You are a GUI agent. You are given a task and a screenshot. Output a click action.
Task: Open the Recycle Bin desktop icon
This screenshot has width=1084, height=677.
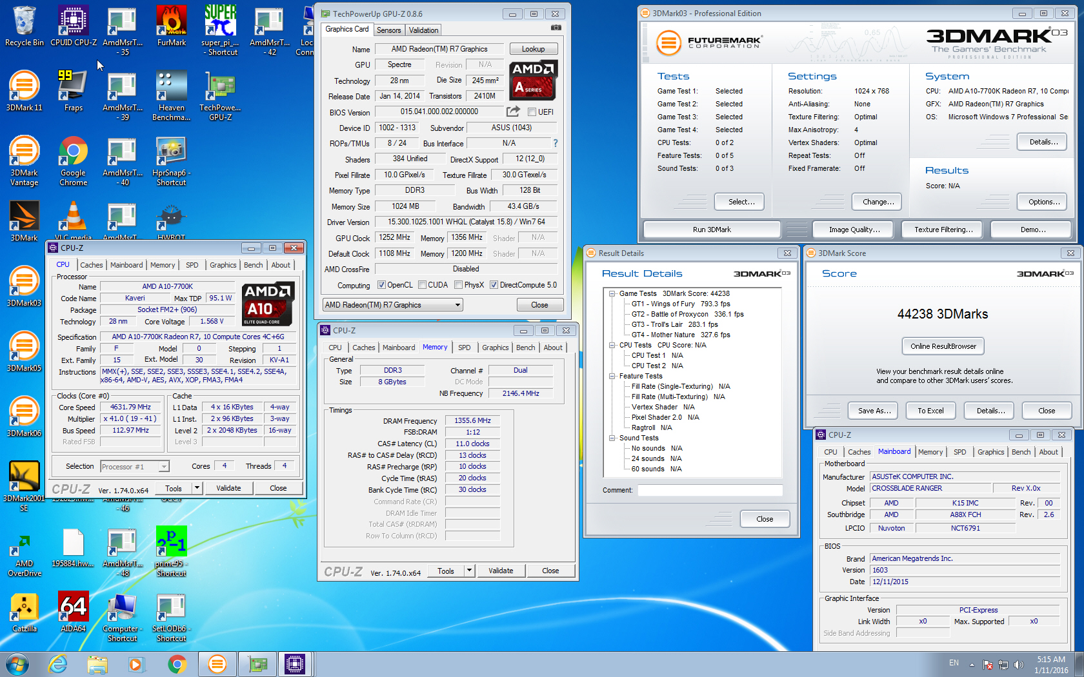point(24,27)
